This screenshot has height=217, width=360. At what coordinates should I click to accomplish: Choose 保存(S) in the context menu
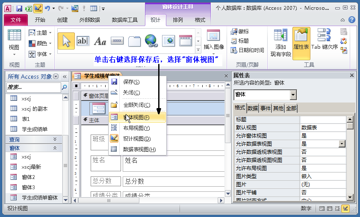point(137,82)
